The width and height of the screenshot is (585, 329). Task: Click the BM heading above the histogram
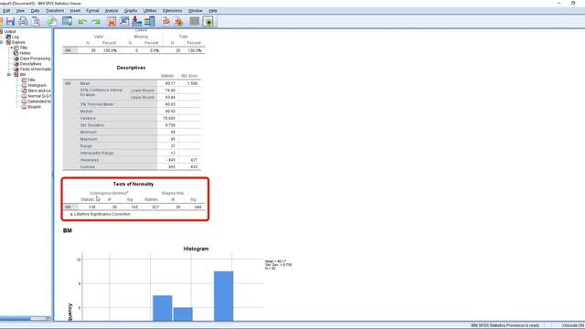coord(68,230)
